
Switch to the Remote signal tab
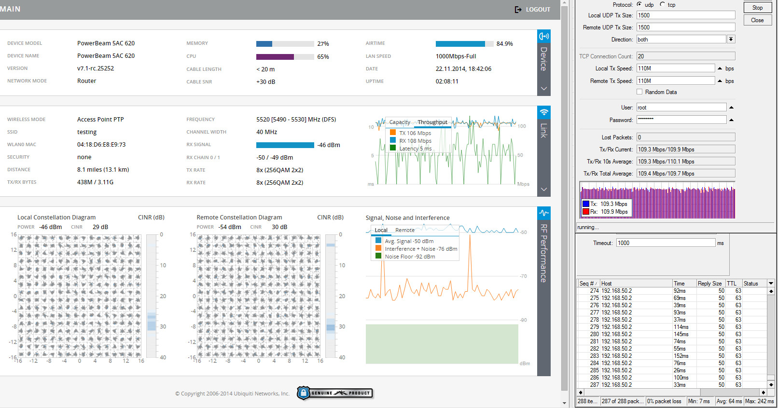click(x=405, y=231)
